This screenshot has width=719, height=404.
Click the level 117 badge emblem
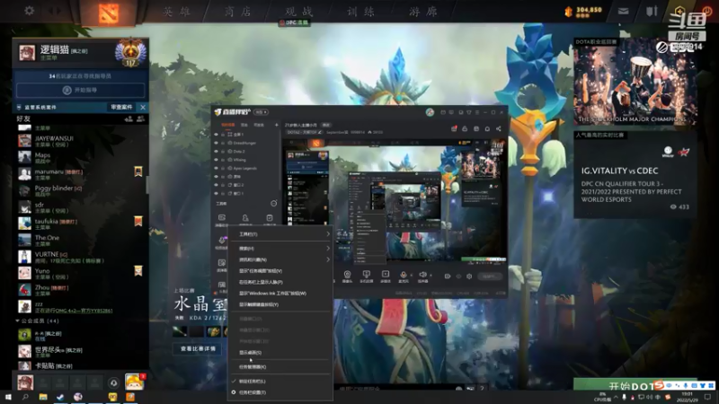130,53
